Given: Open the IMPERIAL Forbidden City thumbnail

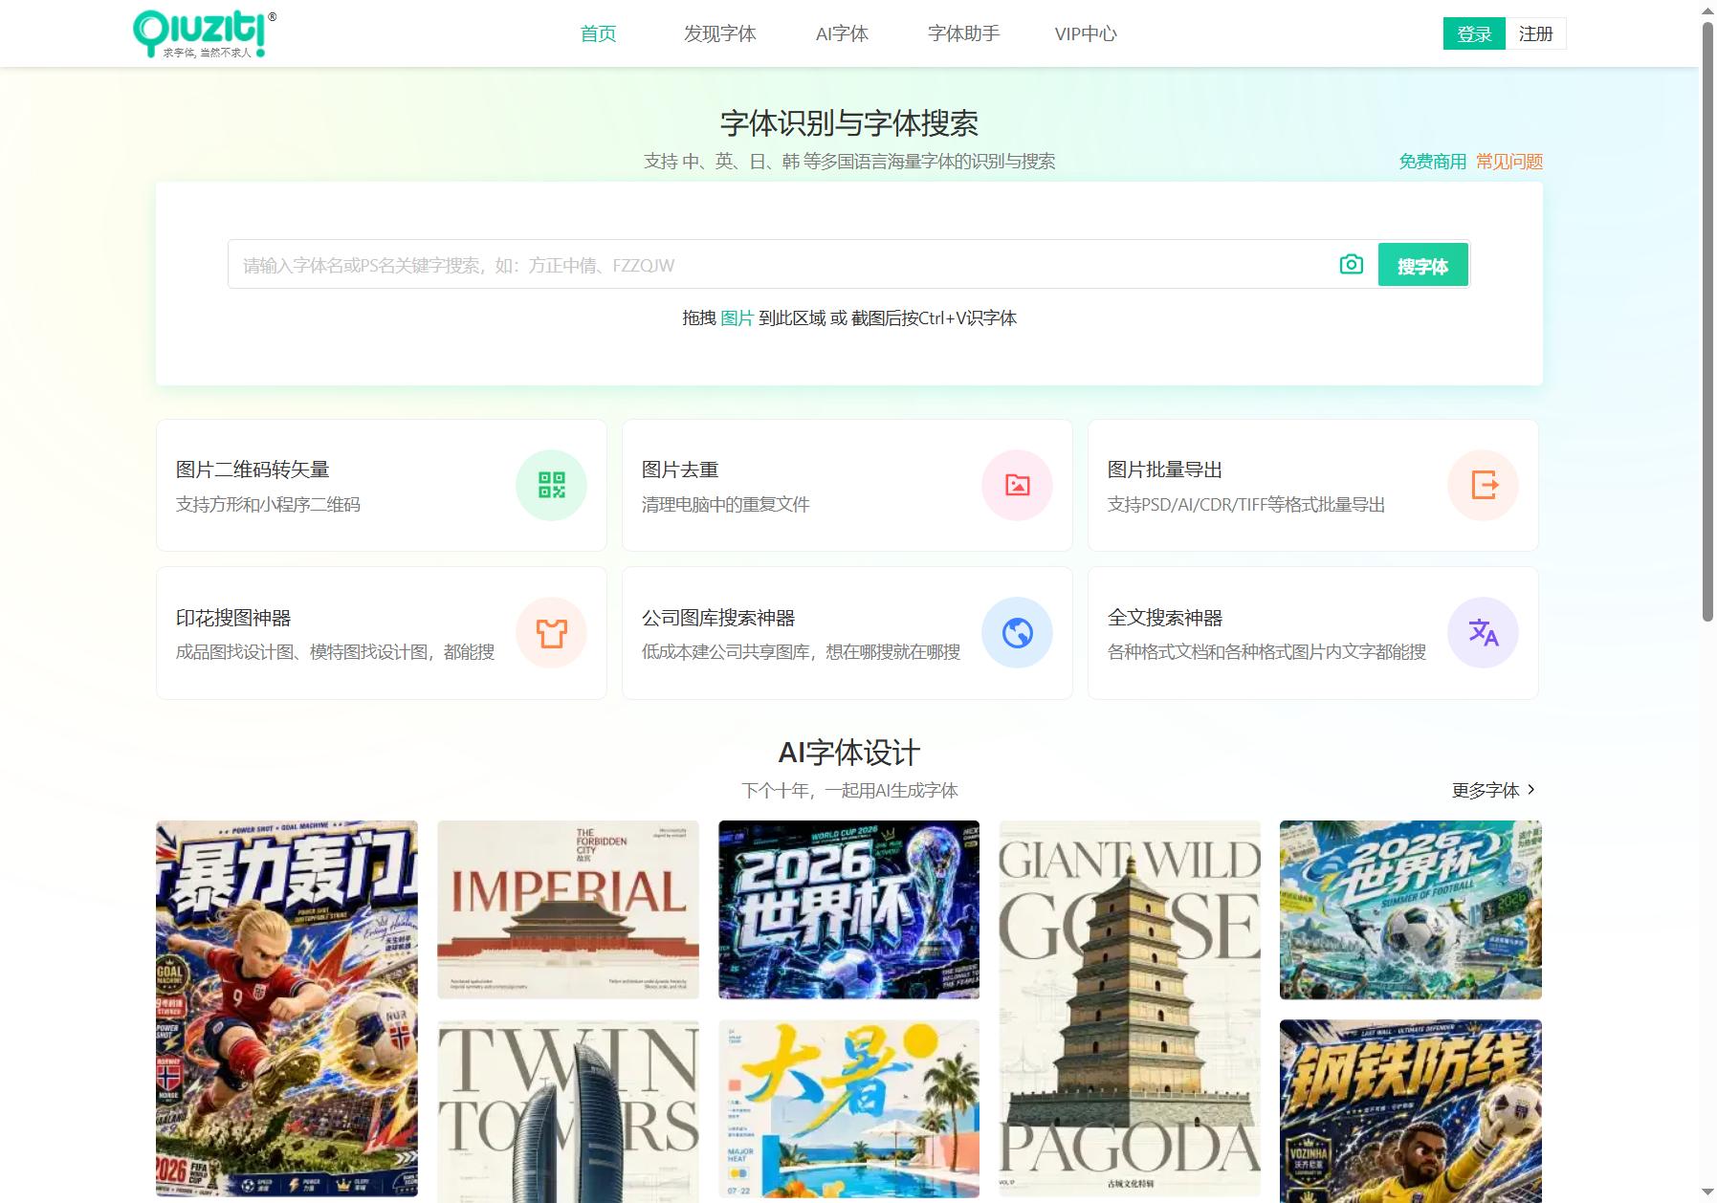Looking at the screenshot, I should click(568, 909).
